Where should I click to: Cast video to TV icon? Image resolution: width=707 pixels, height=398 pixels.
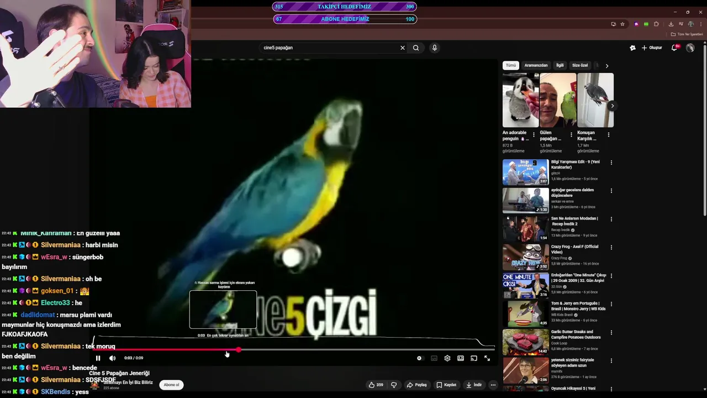(x=473, y=358)
